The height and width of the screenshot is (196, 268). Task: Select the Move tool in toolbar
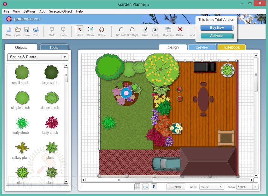tap(80, 31)
